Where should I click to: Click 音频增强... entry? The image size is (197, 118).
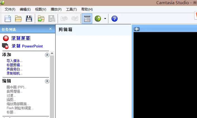(14, 91)
